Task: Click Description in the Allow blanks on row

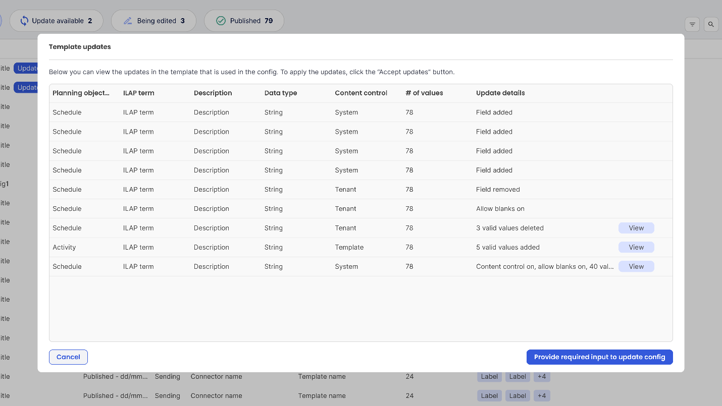Action: [x=212, y=209]
